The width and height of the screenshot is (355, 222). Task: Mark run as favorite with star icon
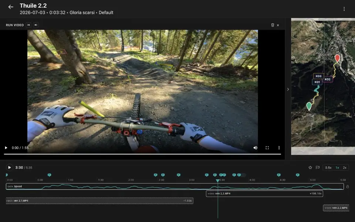pyautogui.click(x=310, y=167)
